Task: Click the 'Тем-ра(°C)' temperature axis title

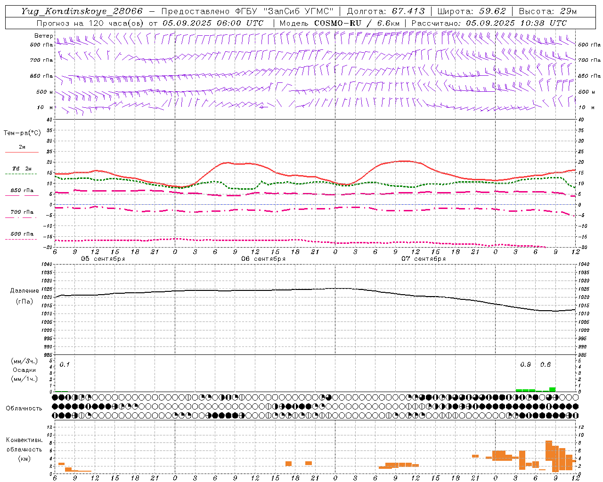Action: pyautogui.click(x=22, y=133)
